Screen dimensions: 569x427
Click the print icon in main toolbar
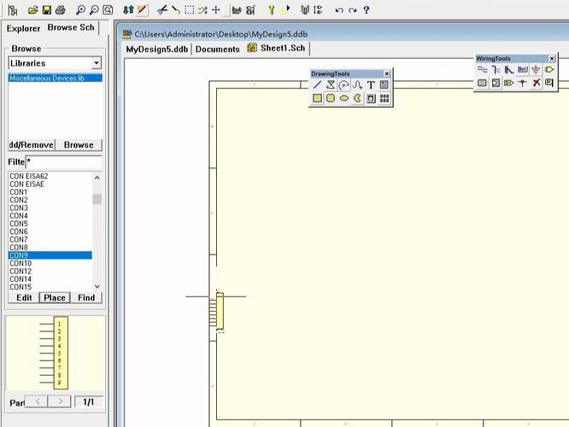point(61,10)
